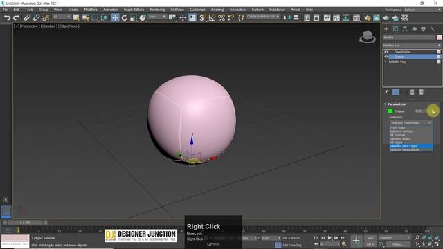Open the Layer Explorer toggle icon

tap(316, 18)
